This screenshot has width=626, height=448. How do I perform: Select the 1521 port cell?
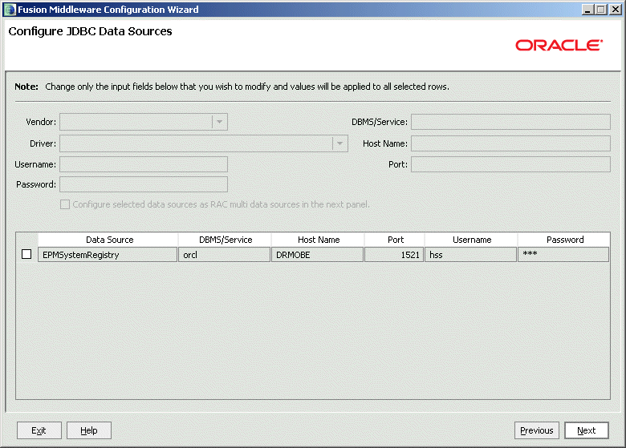pos(394,255)
